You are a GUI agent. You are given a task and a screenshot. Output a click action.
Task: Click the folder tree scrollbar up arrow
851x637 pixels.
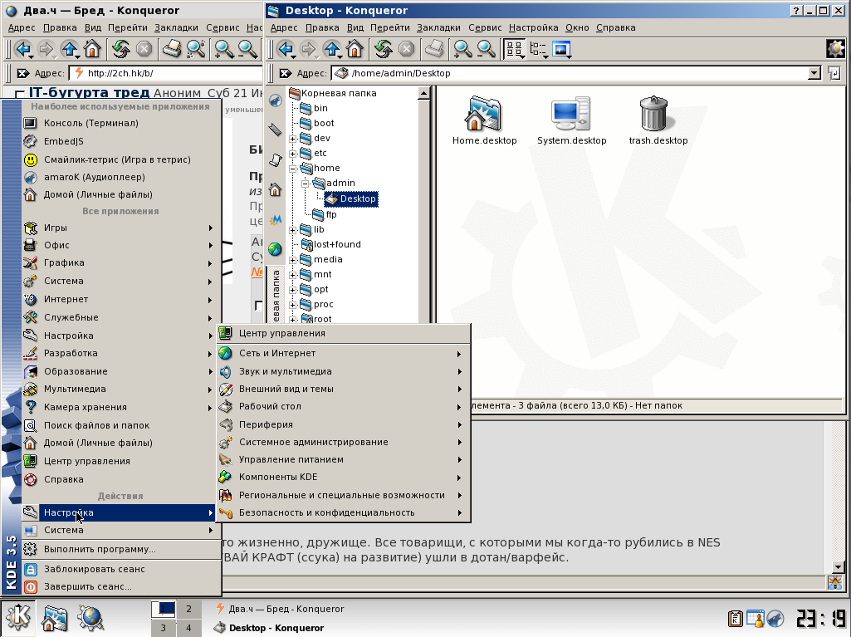pos(424,94)
